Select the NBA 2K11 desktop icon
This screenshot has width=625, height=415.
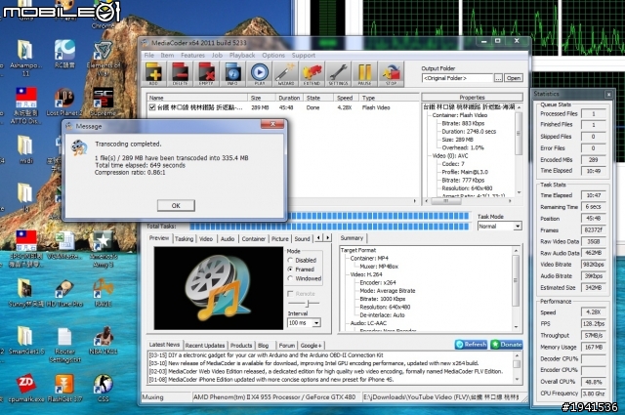click(x=103, y=338)
